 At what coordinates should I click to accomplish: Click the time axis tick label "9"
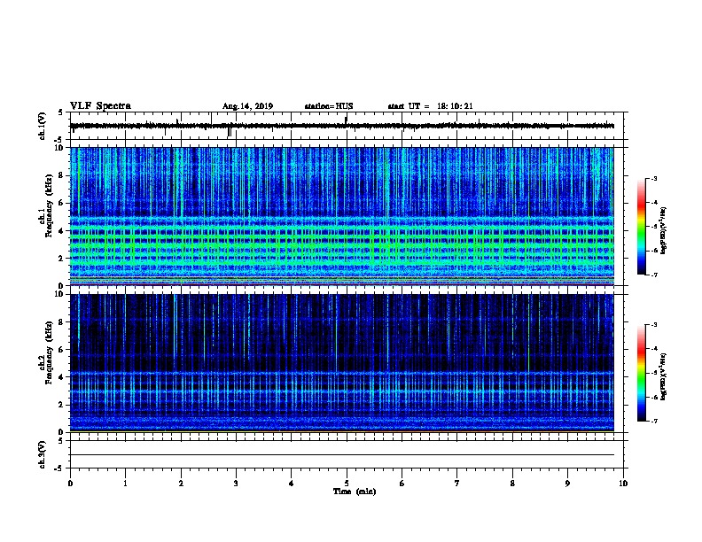[x=567, y=483]
